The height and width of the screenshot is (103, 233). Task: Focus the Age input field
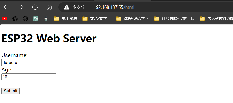[x=29, y=77]
